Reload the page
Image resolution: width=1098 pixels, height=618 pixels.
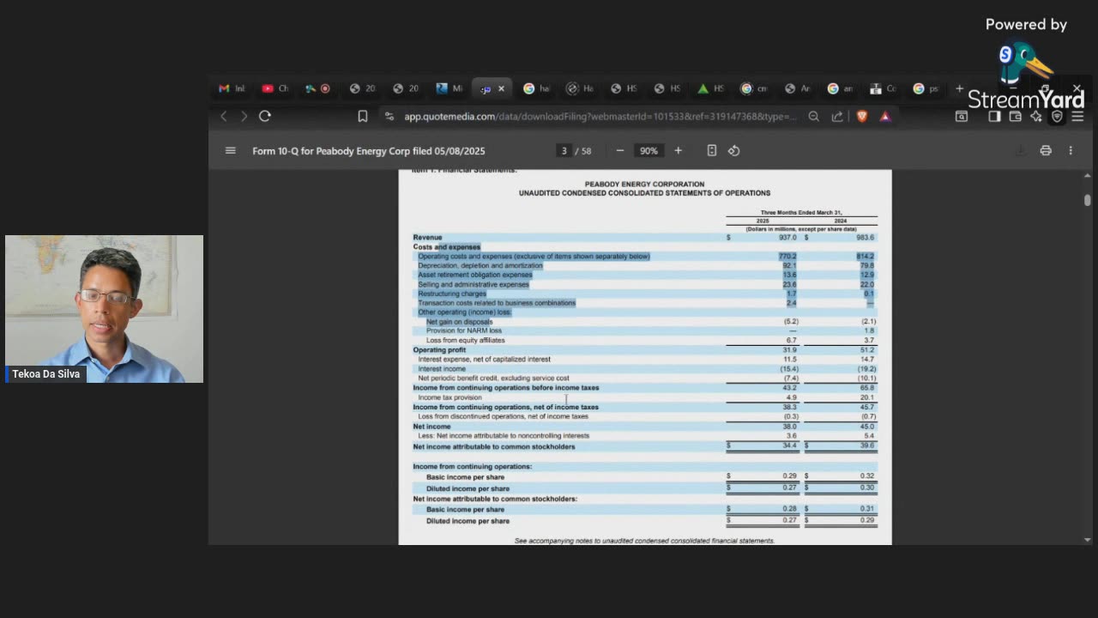[x=265, y=116]
